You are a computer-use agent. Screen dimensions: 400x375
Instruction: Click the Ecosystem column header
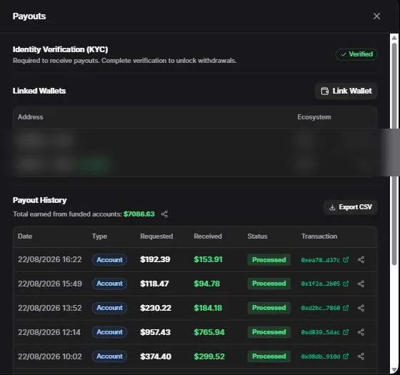coord(314,117)
